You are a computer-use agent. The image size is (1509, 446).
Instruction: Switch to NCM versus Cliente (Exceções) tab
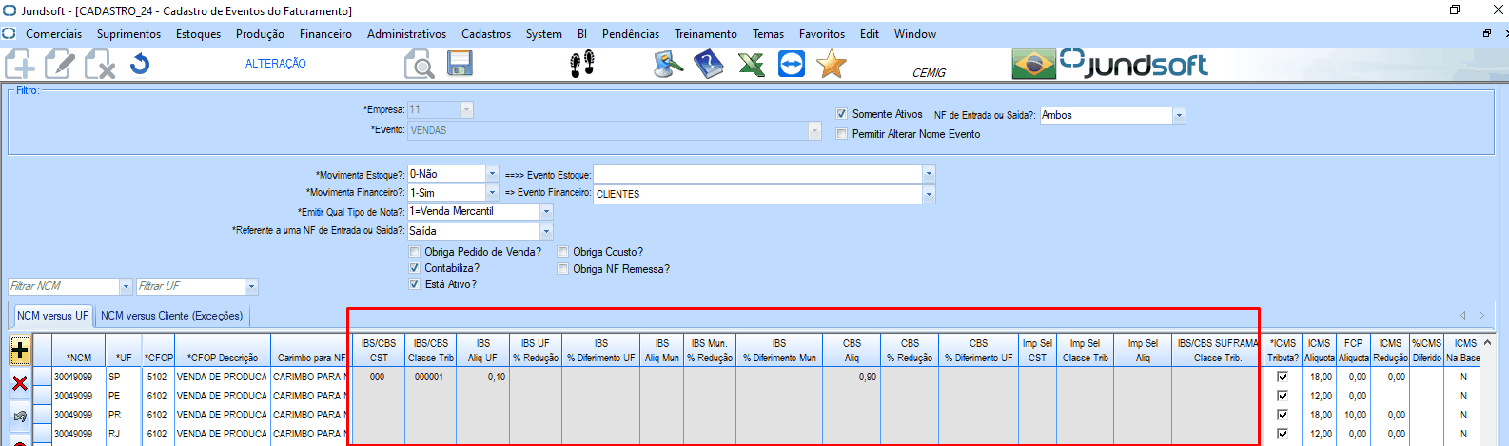tap(171, 316)
